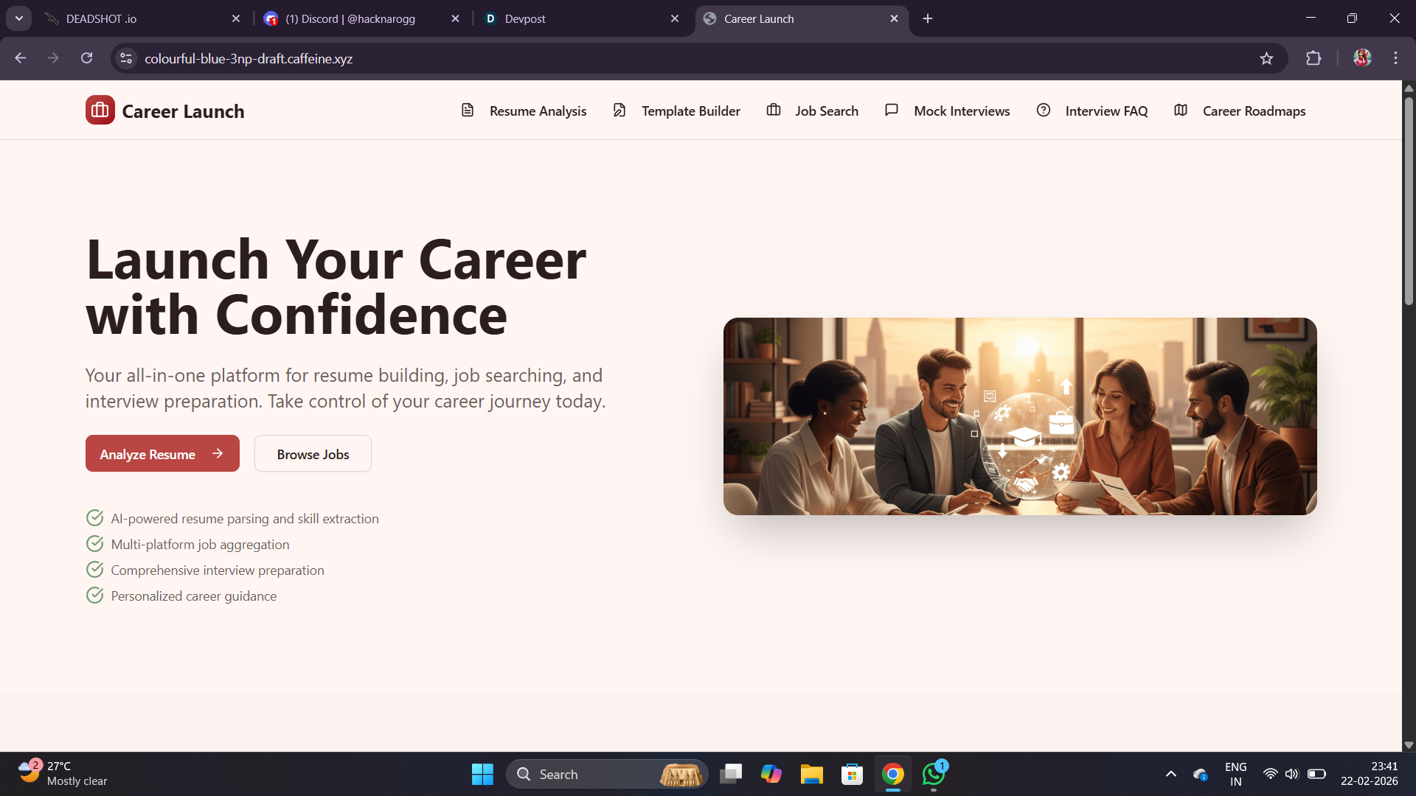Click the Template Builder pencil-page icon
The height and width of the screenshot is (796, 1416).
(619, 111)
